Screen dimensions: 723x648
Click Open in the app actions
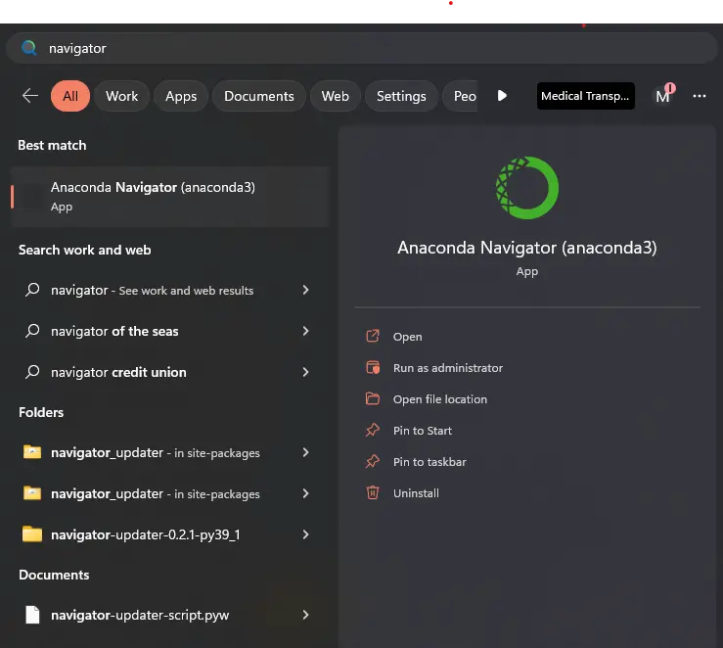tap(407, 337)
